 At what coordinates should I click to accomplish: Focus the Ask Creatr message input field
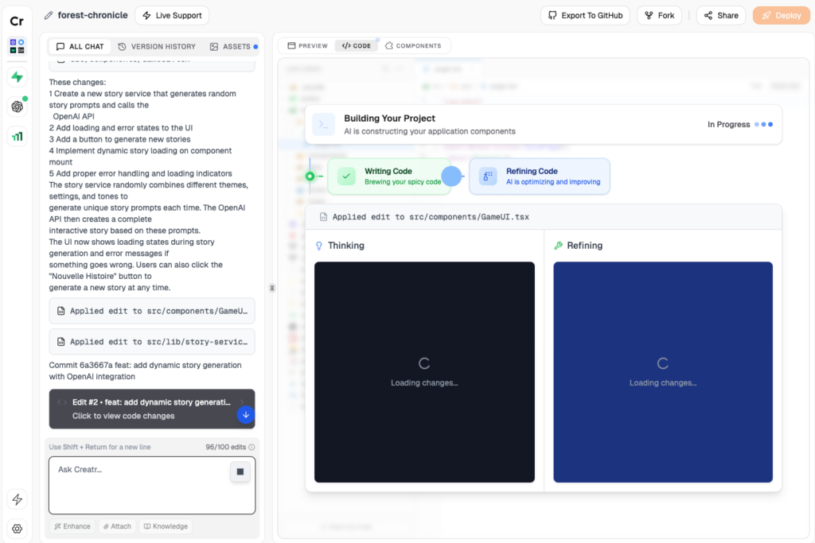(x=139, y=484)
